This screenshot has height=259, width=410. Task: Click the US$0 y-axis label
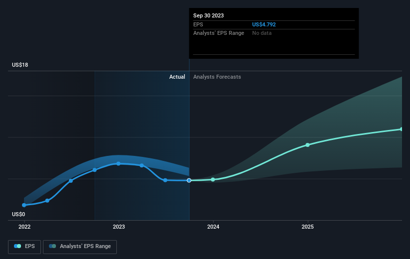point(18,214)
